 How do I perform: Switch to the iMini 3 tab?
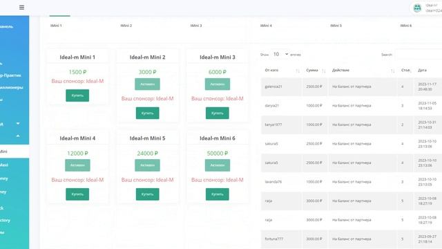click(x=196, y=26)
